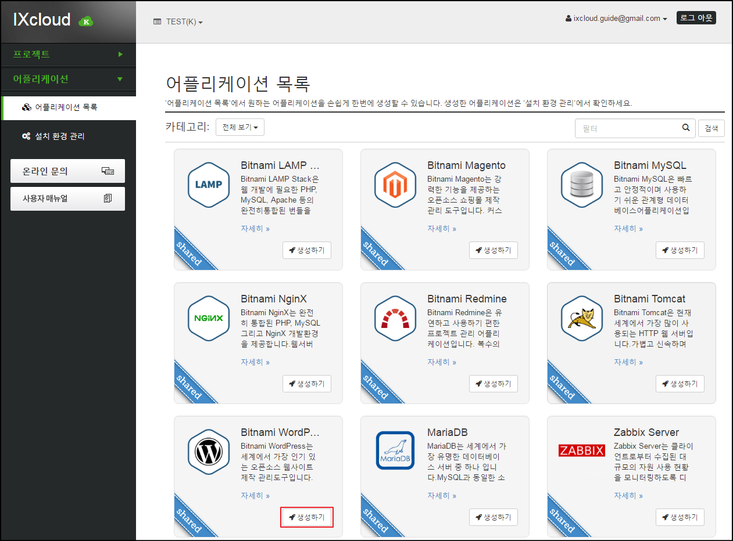This screenshot has width=733, height=541.
Task: Click 생성하기 for Bitnami MySQL
Action: [x=680, y=250]
